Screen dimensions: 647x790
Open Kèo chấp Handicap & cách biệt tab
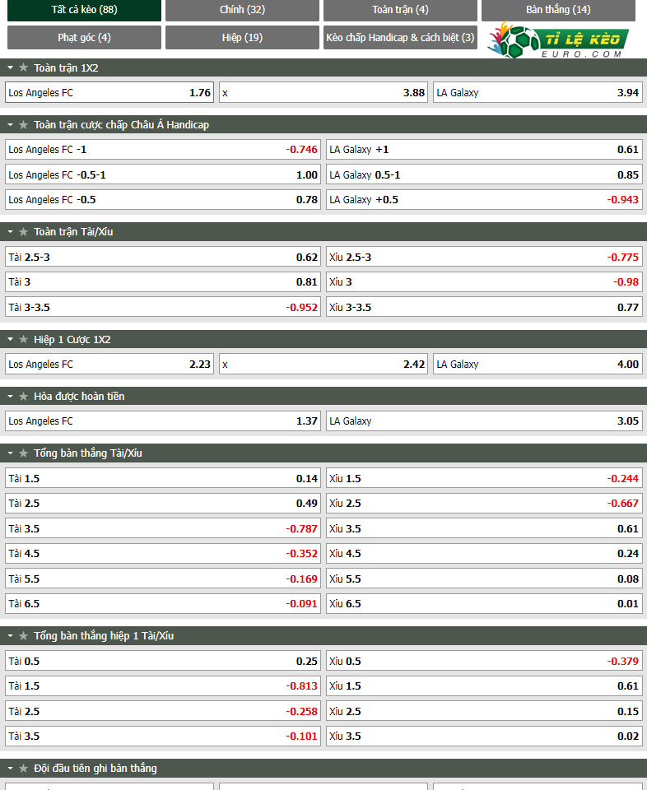click(400, 37)
